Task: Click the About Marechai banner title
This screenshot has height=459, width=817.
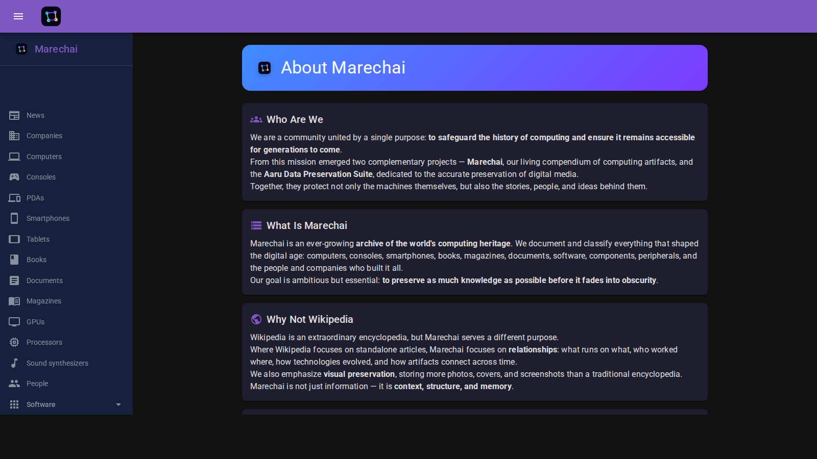Action: [x=343, y=67]
